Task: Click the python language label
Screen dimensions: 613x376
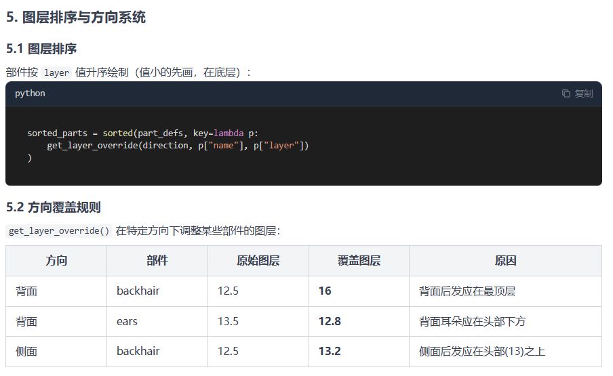Action: click(x=30, y=93)
